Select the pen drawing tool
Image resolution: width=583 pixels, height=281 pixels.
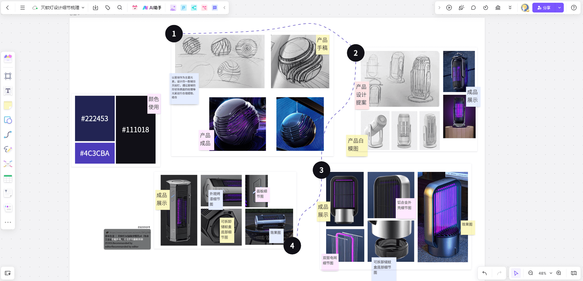click(8, 149)
